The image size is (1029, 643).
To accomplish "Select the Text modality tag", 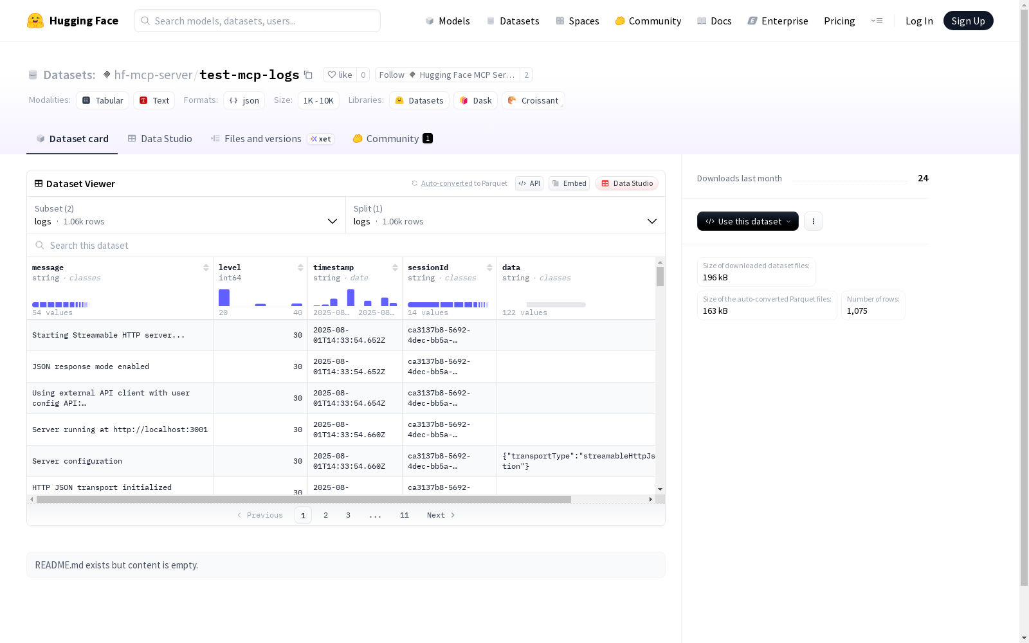I will click(x=154, y=100).
